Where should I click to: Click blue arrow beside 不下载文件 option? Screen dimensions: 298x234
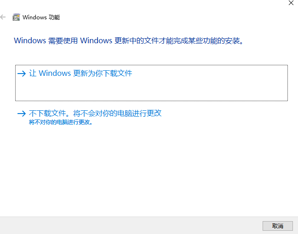point(22,114)
